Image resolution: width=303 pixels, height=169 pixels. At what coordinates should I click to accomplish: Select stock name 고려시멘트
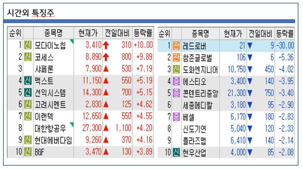(50, 105)
